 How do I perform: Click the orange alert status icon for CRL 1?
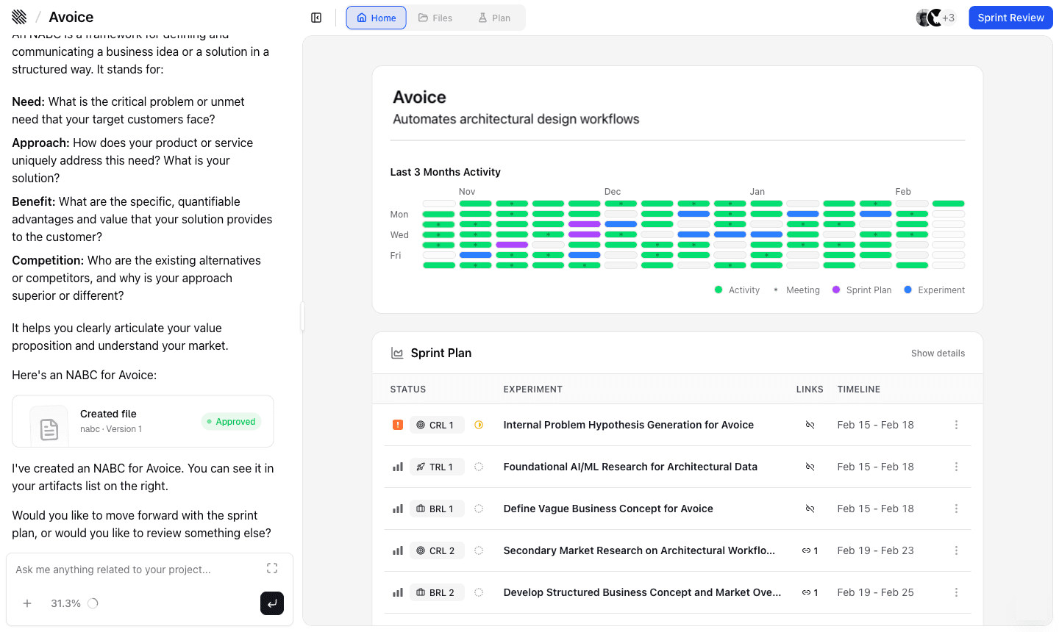tap(398, 425)
